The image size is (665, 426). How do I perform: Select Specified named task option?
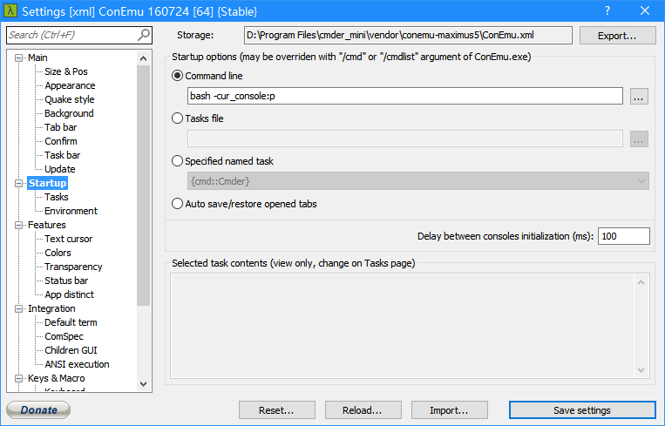point(178,161)
